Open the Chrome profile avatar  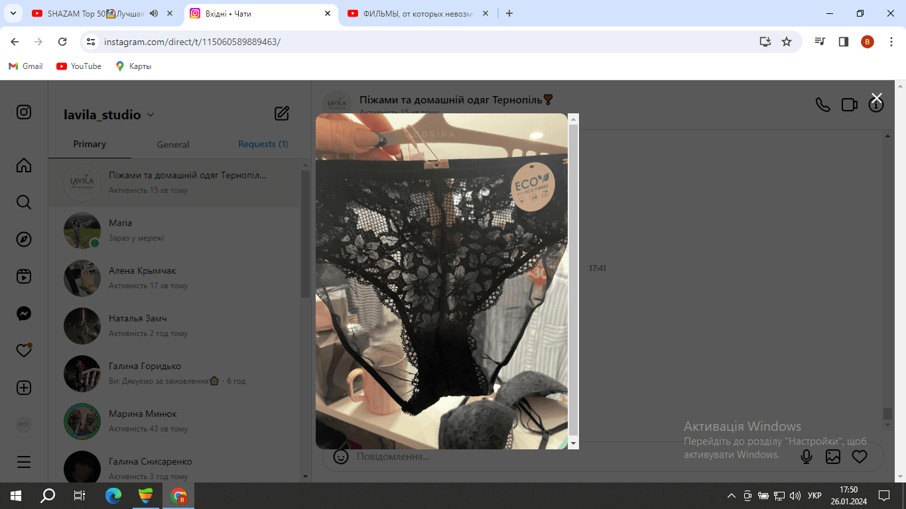(x=868, y=42)
